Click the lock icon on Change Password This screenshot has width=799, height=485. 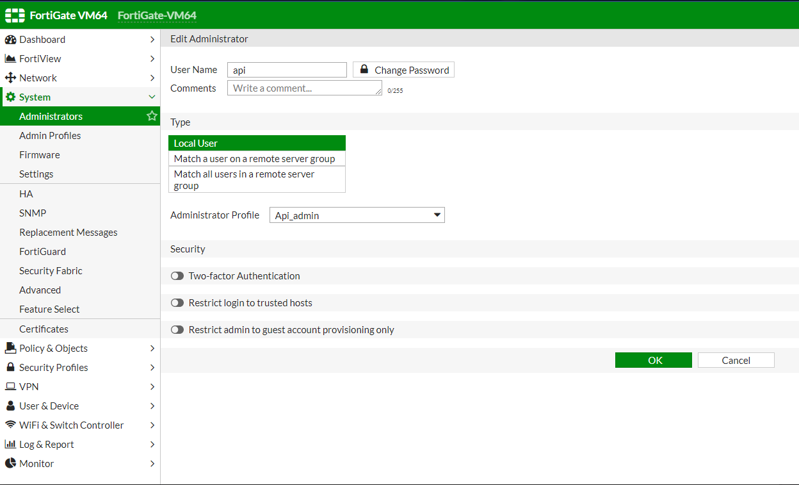click(x=364, y=69)
